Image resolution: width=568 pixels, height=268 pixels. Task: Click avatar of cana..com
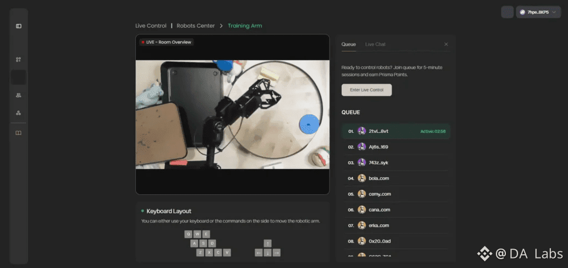click(362, 210)
